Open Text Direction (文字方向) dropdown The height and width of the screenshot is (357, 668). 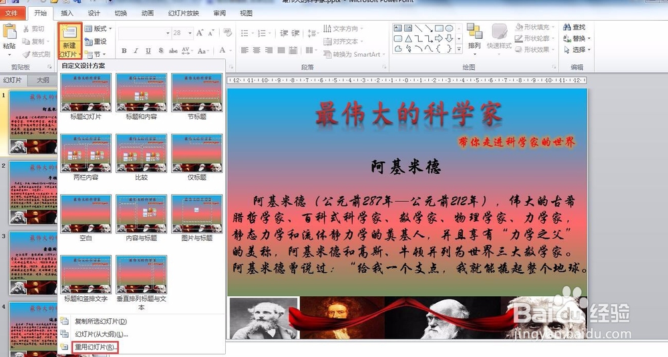343,29
